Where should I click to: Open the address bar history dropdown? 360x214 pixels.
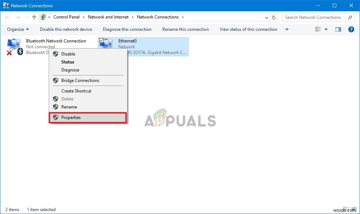coord(266,17)
